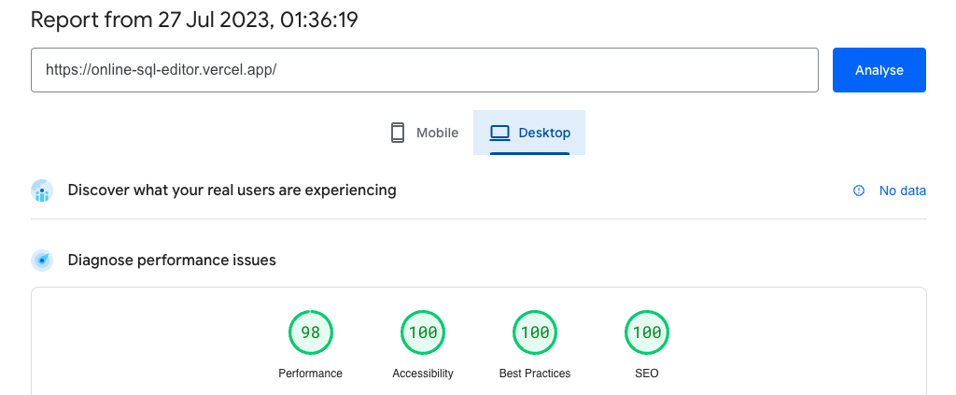Click the Report from 27 Jul 2023 heading

(x=194, y=21)
